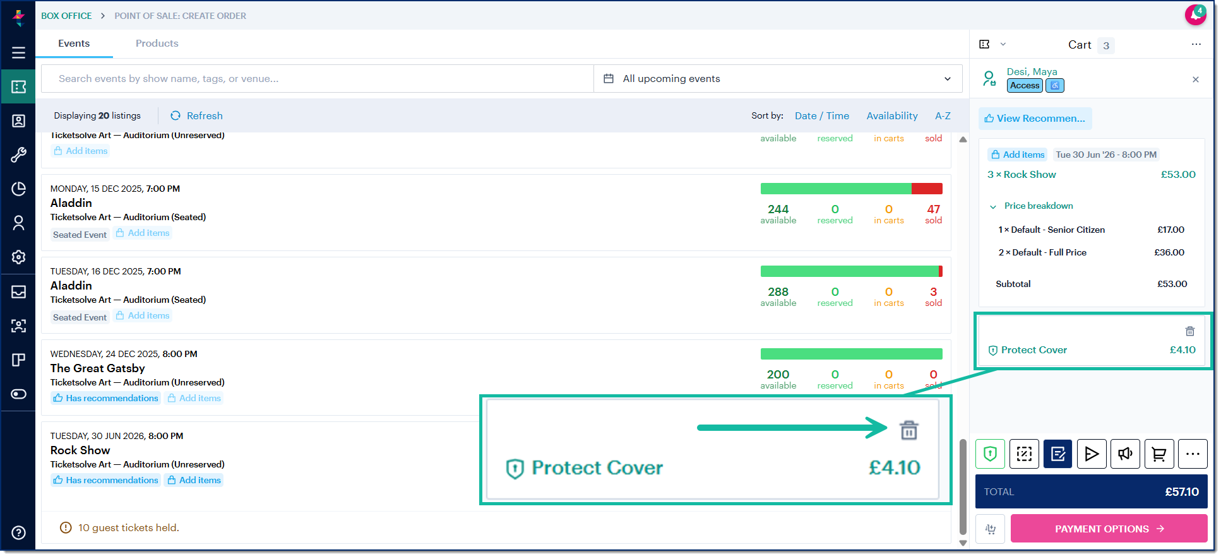Image resolution: width=1221 pixels, height=557 pixels.
Task: Open the order notes edit icon button
Action: pyautogui.click(x=1058, y=454)
